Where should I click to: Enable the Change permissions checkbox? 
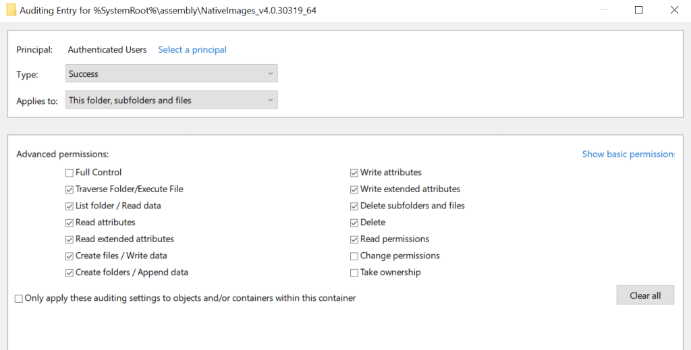click(x=354, y=256)
